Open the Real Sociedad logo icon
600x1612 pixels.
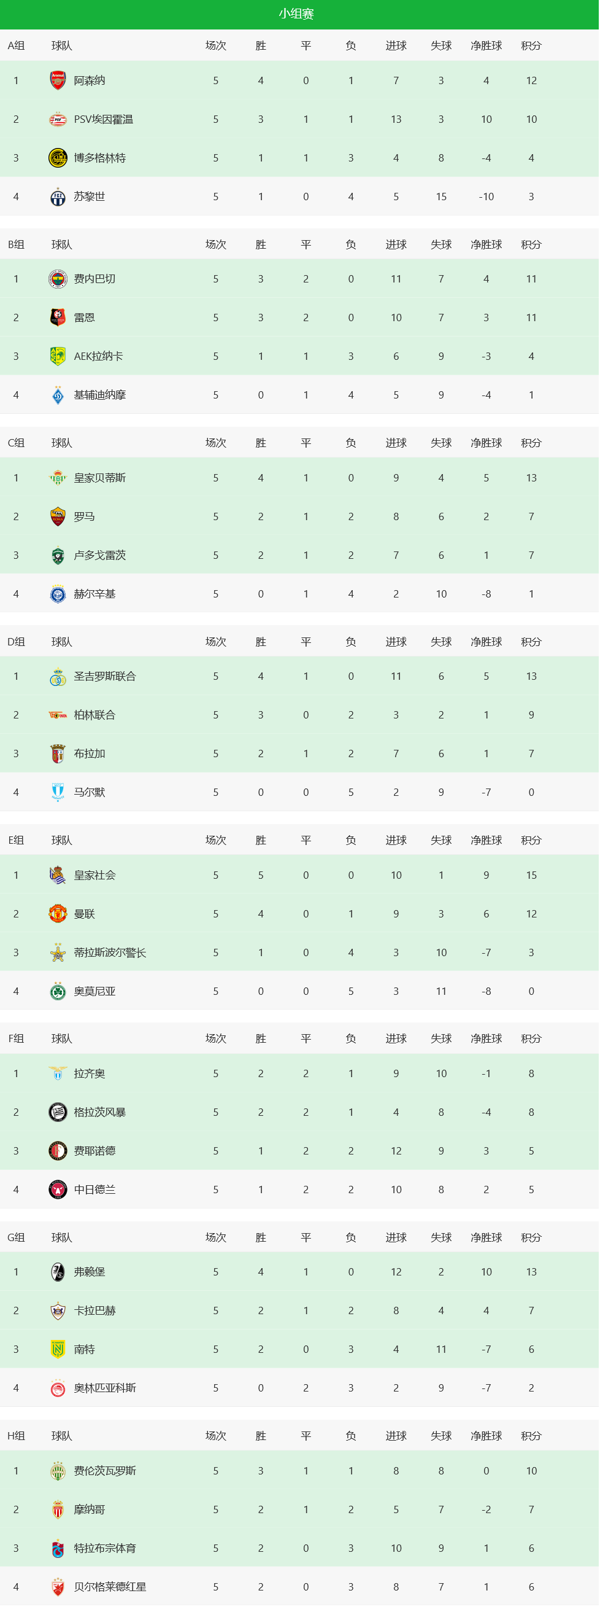pyautogui.click(x=58, y=876)
